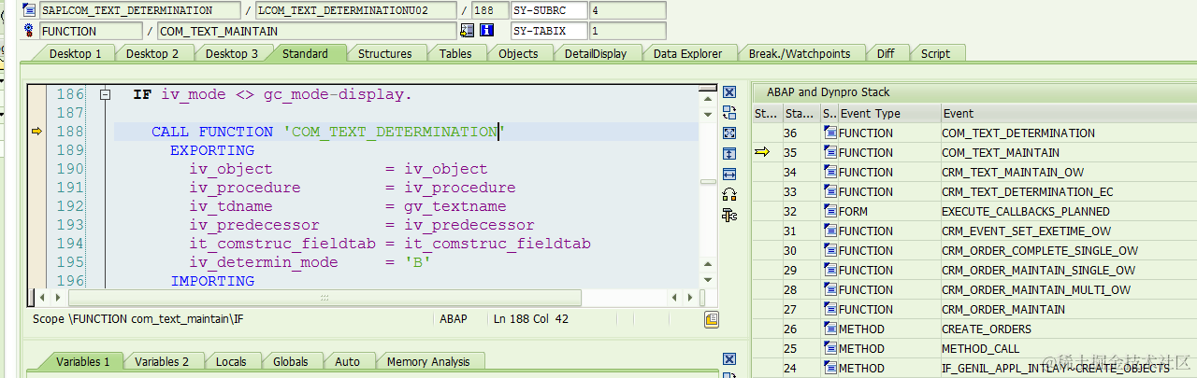Click the LCOM_TEXT_DETERMINATIONU02 include field

coord(356,11)
